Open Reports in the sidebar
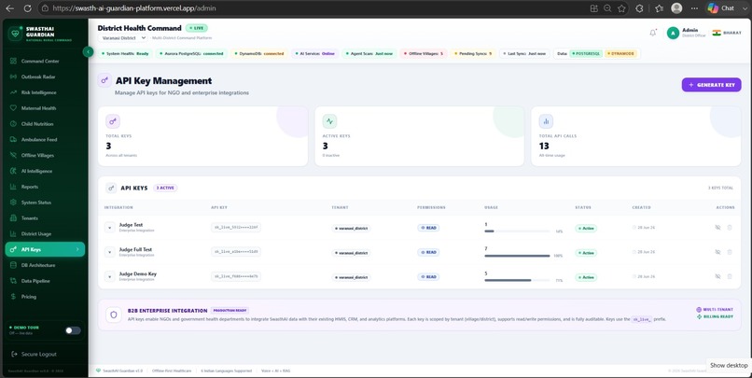Screen dimensions: 752x378 [x=30, y=187]
